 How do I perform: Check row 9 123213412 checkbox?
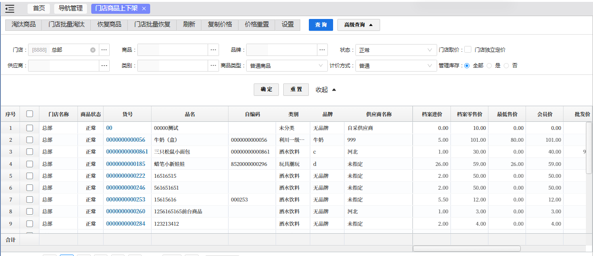29,224
